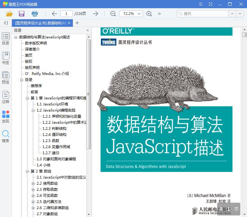Close the current document tab
The width and height of the screenshot is (247, 217).
[69, 23]
